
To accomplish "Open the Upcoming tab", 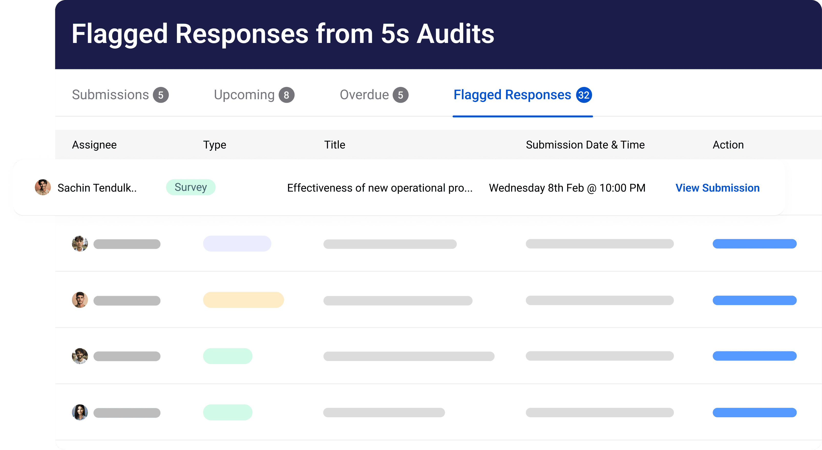I will (244, 95).
